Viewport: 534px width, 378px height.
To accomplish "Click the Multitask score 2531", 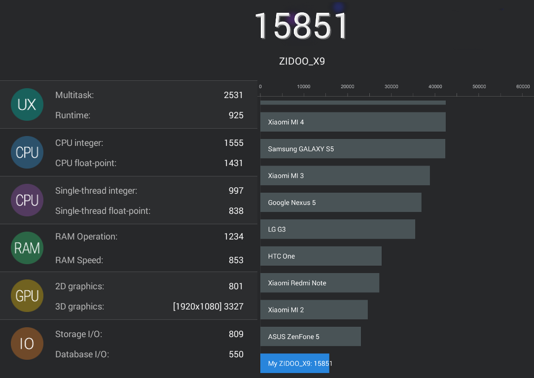I will (x=233, y=95).
